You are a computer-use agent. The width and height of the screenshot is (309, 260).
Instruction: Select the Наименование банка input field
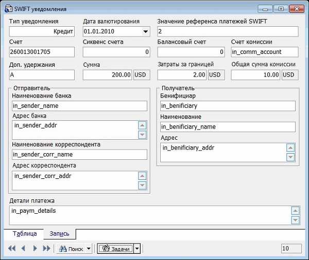(79, 106)
